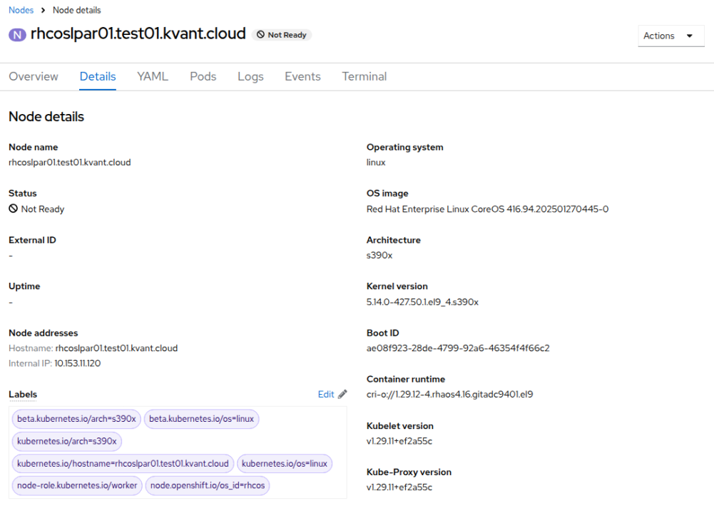
Task: Click the beta.kubernetes.io/arch=s390x label chip
Action: click(x=76, y=419)
